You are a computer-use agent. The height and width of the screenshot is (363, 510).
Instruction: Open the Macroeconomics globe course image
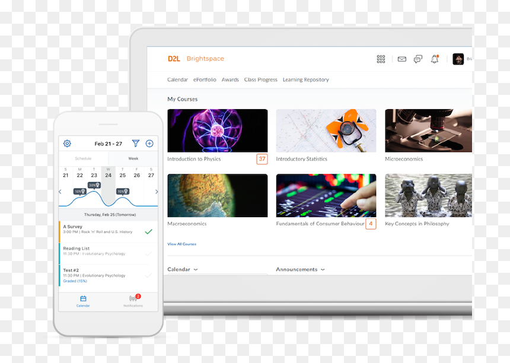pyautogui.click(x=218, y=196)
